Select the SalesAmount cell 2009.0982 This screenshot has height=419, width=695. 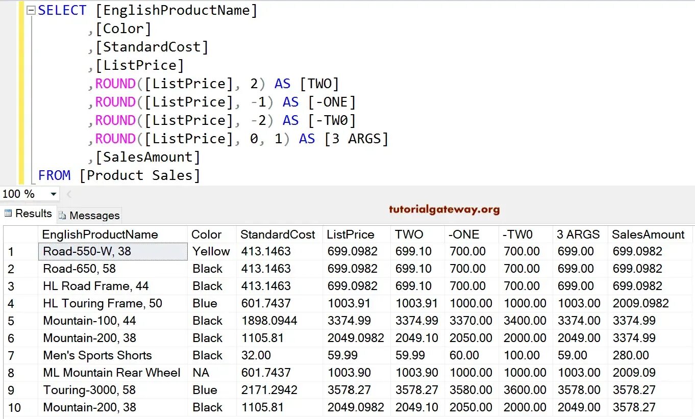(651, 304)
